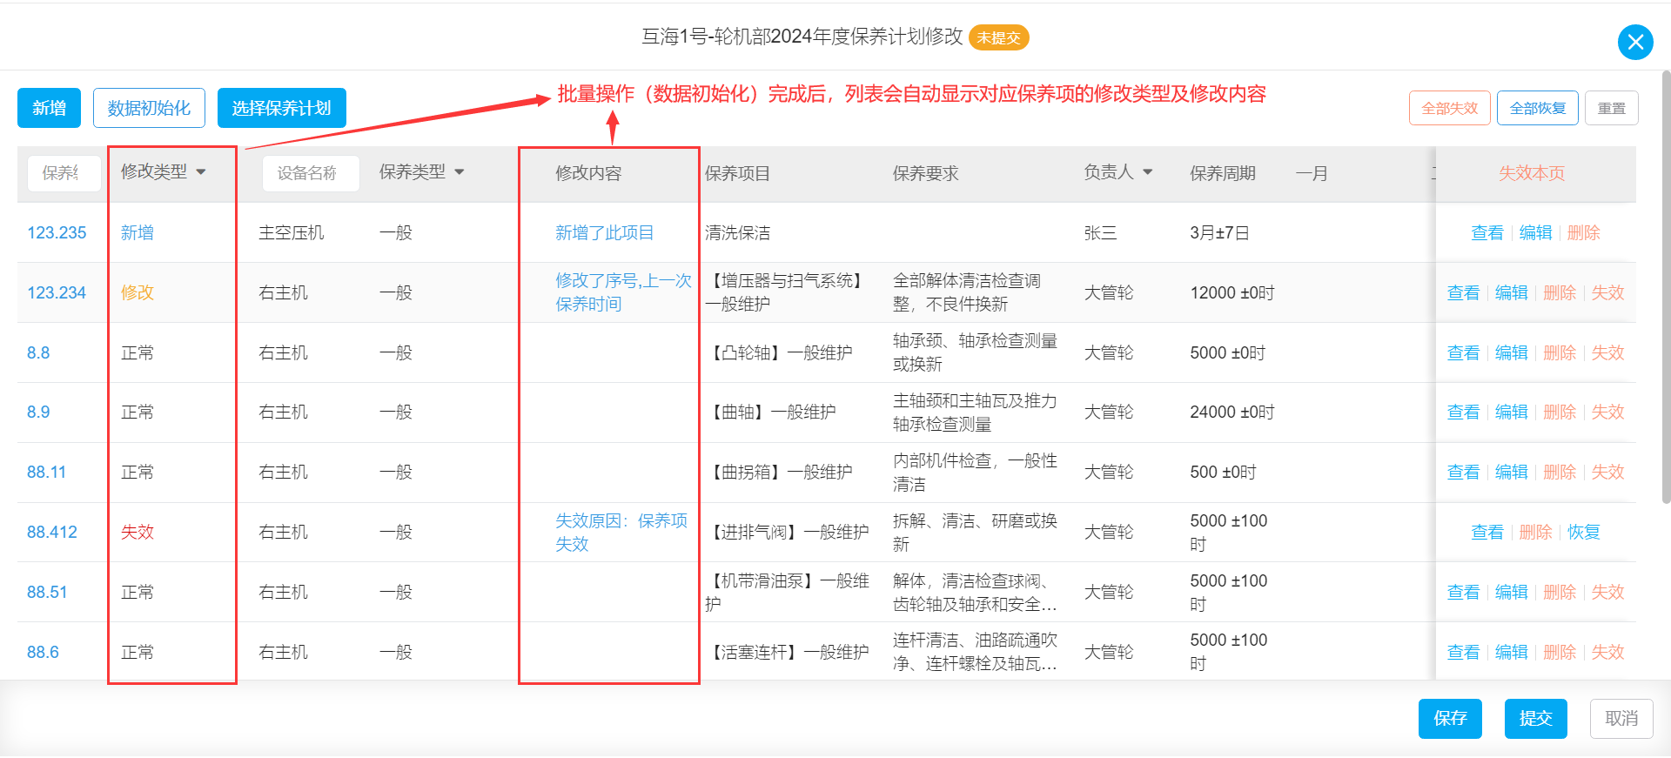Click 查看 in the 主空压机 row

[x=1487, y=232]
